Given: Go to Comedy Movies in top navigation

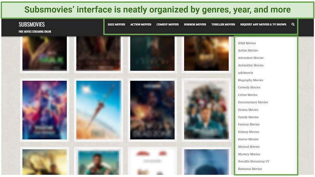Looking at the screenshot, I should pyautogui.click(x=168, y=24).
